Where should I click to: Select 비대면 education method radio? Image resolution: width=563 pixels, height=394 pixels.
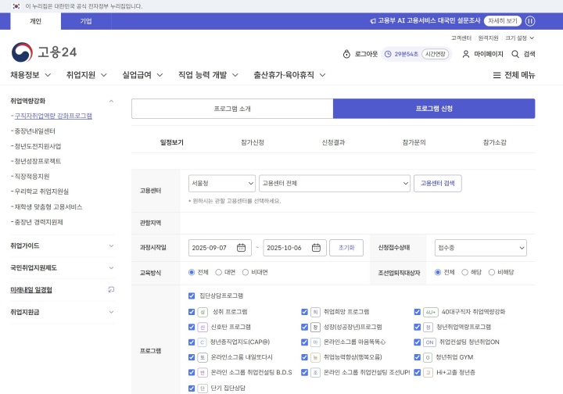(x=246, y=272)
